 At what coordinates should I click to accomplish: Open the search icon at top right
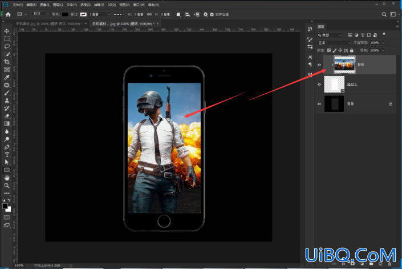coord(384,14)
